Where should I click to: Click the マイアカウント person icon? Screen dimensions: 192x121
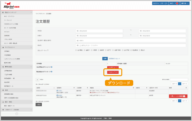[3, 47]
